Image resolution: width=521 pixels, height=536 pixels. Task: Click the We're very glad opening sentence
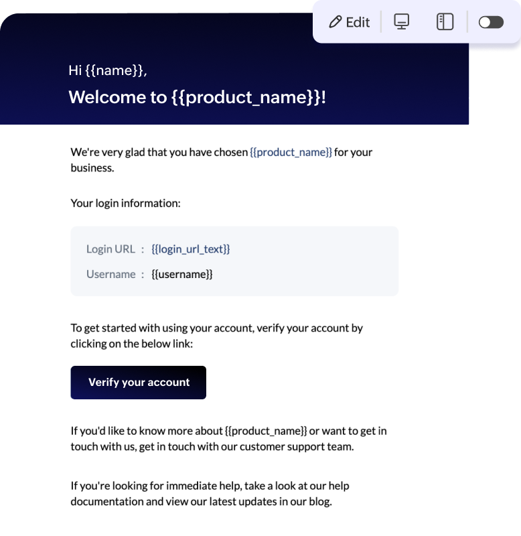159,152
